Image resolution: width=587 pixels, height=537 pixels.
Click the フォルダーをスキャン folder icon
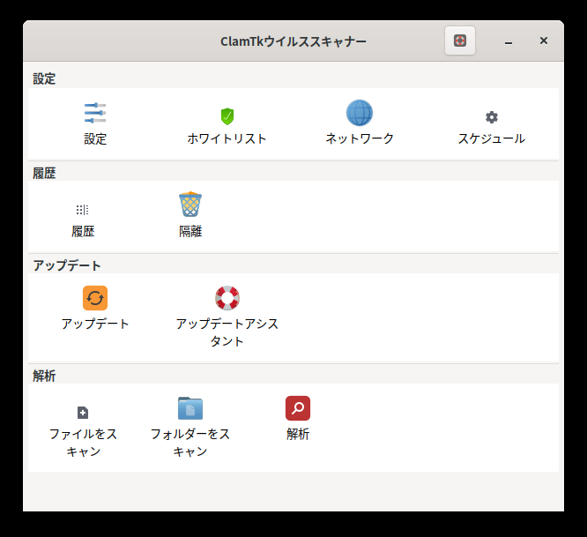[x=190, y=408]
